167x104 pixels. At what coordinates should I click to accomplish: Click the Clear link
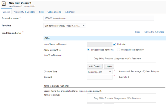(x=137, y=32)
